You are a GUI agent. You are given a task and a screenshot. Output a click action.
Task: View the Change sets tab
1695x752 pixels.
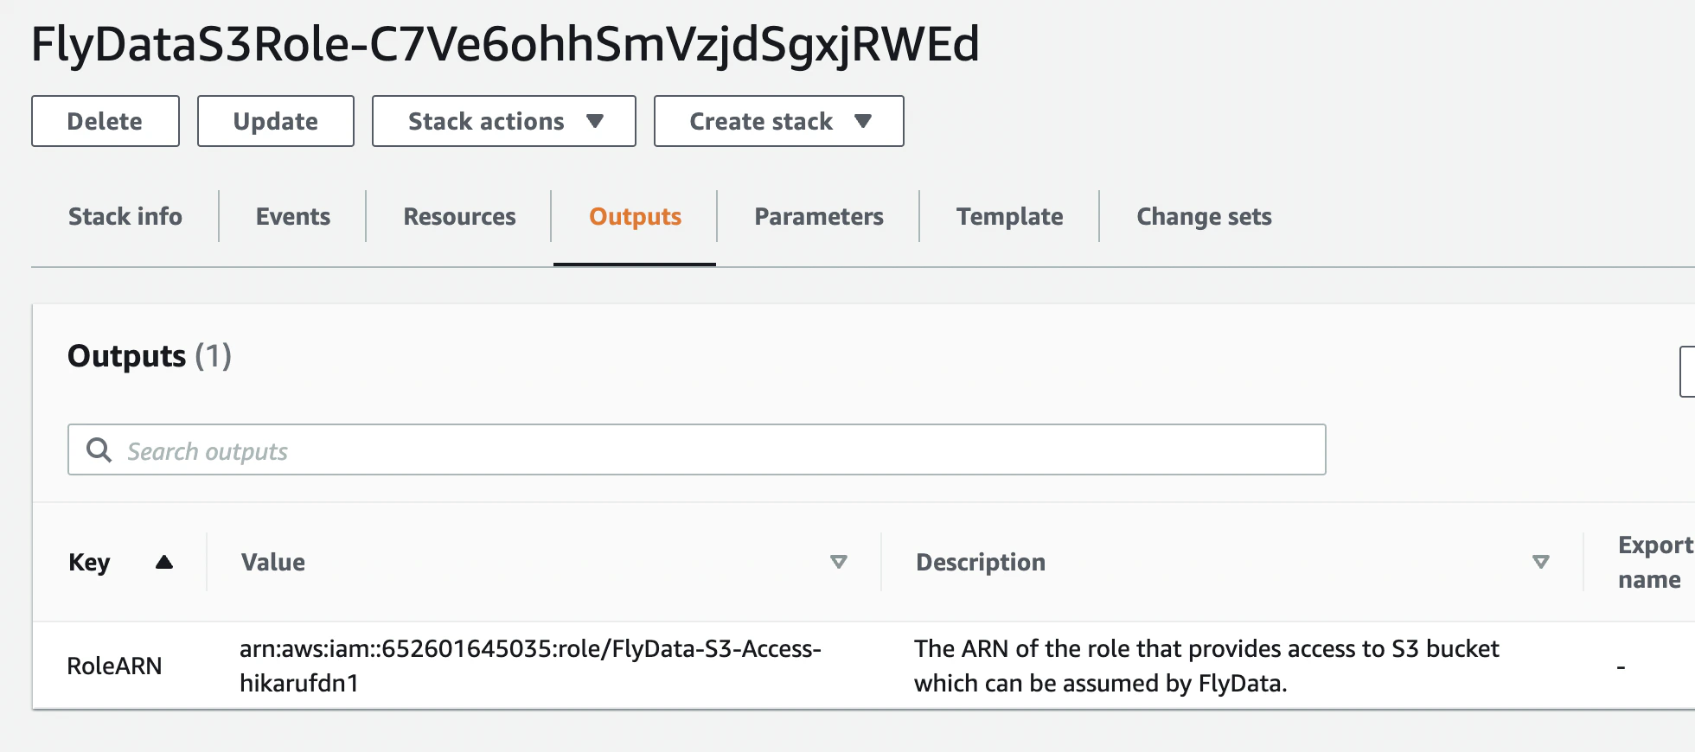point(1204,216)
